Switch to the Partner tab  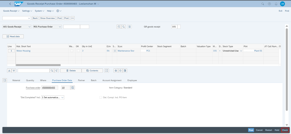pyautogui.click(x=81, y=80)
